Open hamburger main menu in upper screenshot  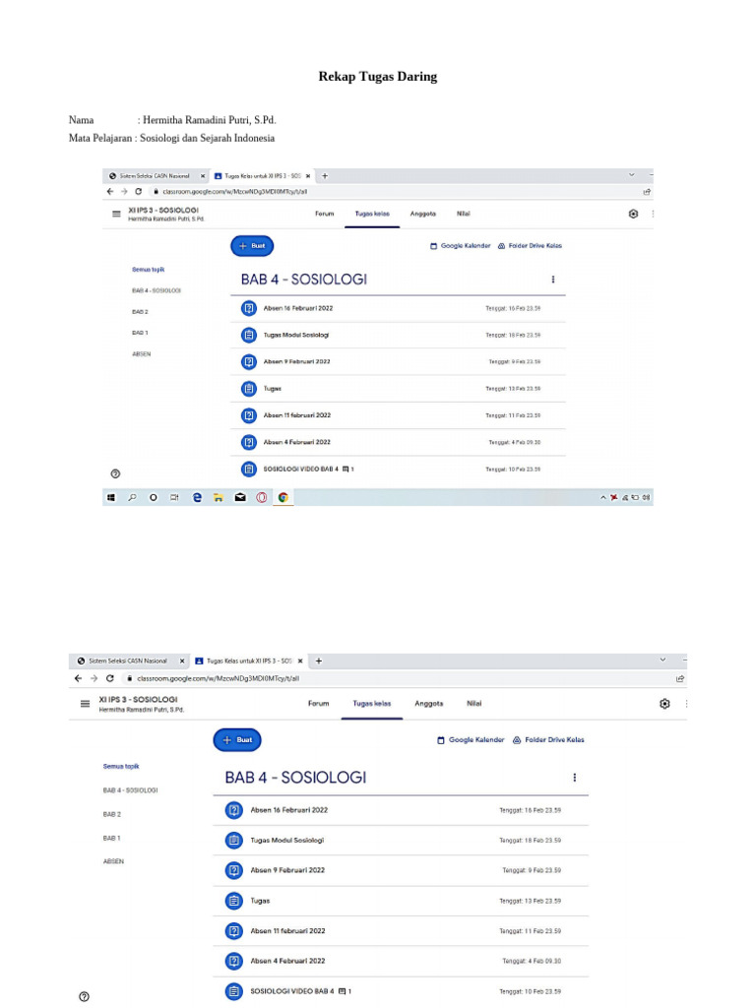click(116, 214)
